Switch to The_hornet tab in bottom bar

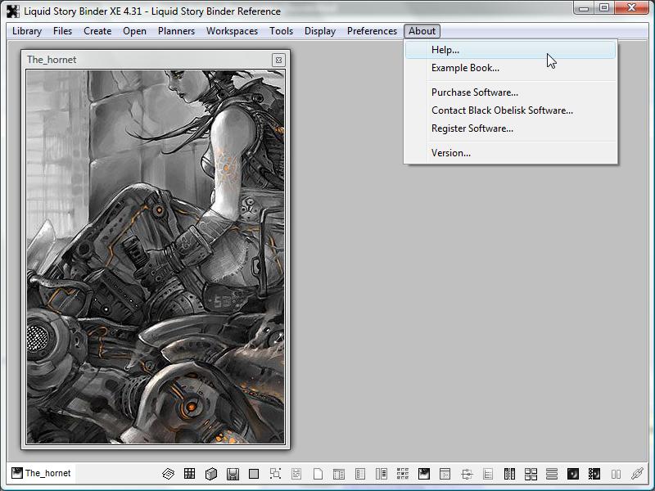41,473
